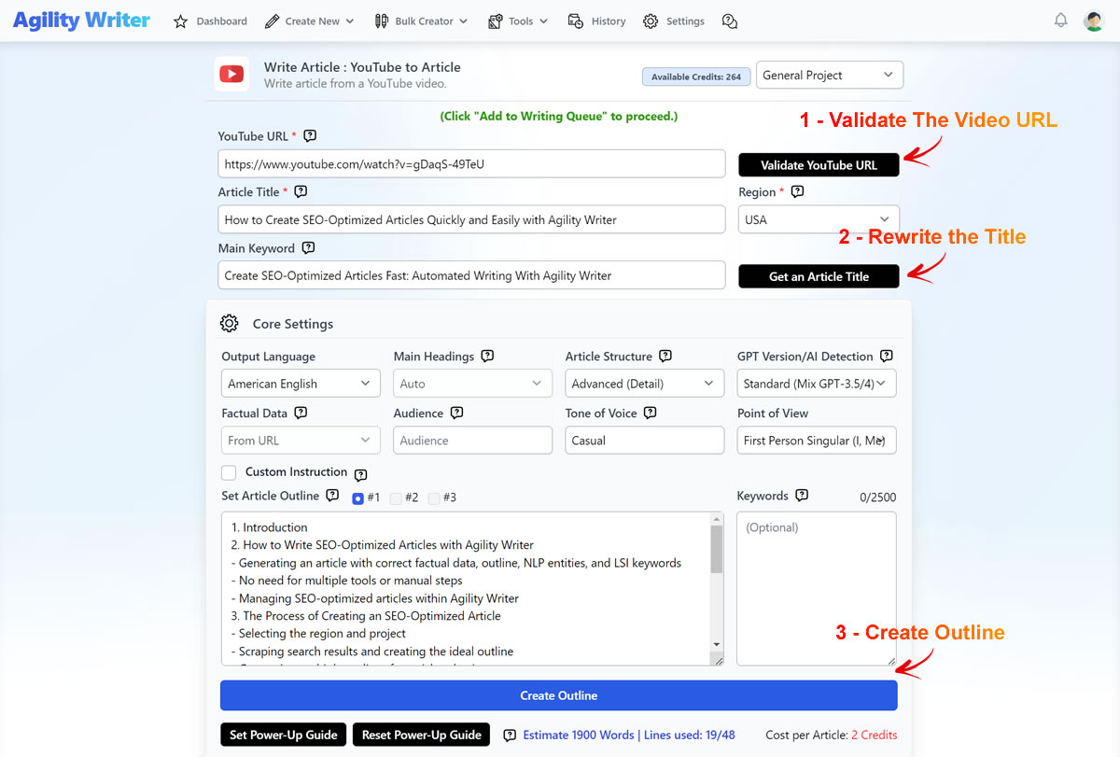This screenshot has height=757, width=1120.
Task: Click Set Power-Up Guide button
Action: click(x=284, y=735)
